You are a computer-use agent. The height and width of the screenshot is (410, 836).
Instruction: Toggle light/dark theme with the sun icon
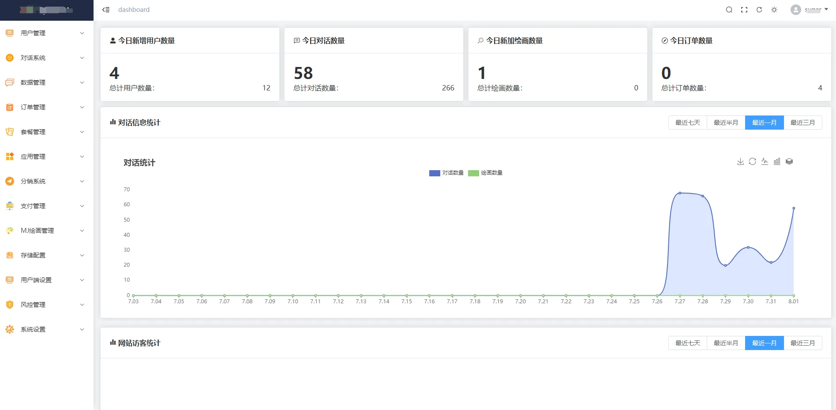pyautogui.click(x=774, y=10)
